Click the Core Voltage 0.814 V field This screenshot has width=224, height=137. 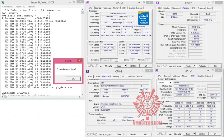pyautogui.click(x=129, y=23)
